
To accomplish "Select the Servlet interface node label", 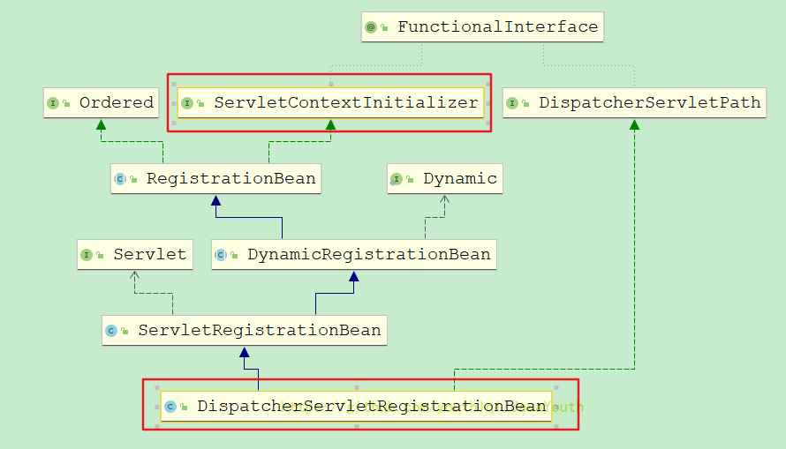I will coord(149,255).
